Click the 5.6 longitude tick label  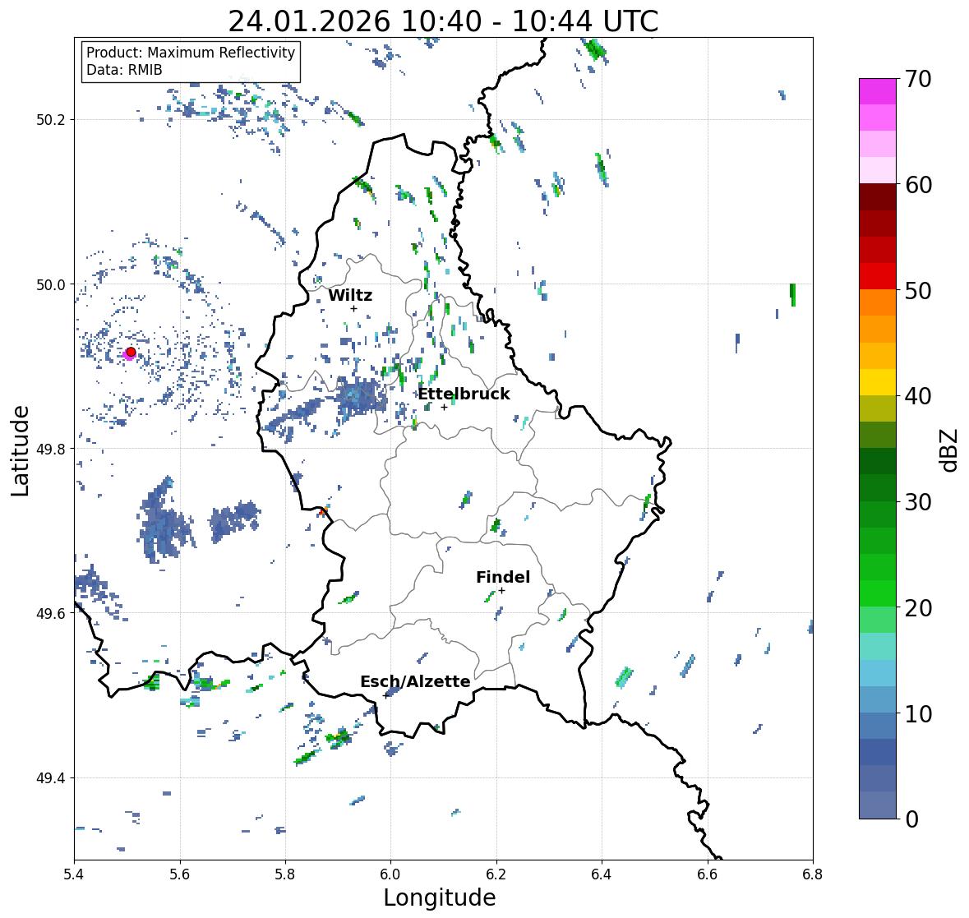[180, 874]
